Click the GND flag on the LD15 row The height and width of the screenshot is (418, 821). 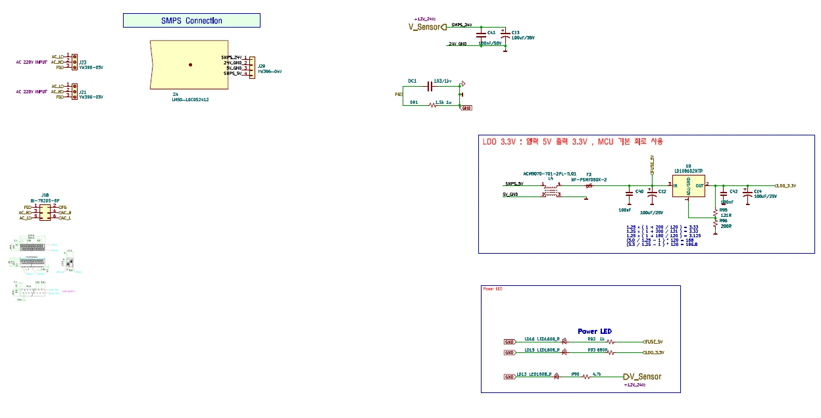[509, 353]
